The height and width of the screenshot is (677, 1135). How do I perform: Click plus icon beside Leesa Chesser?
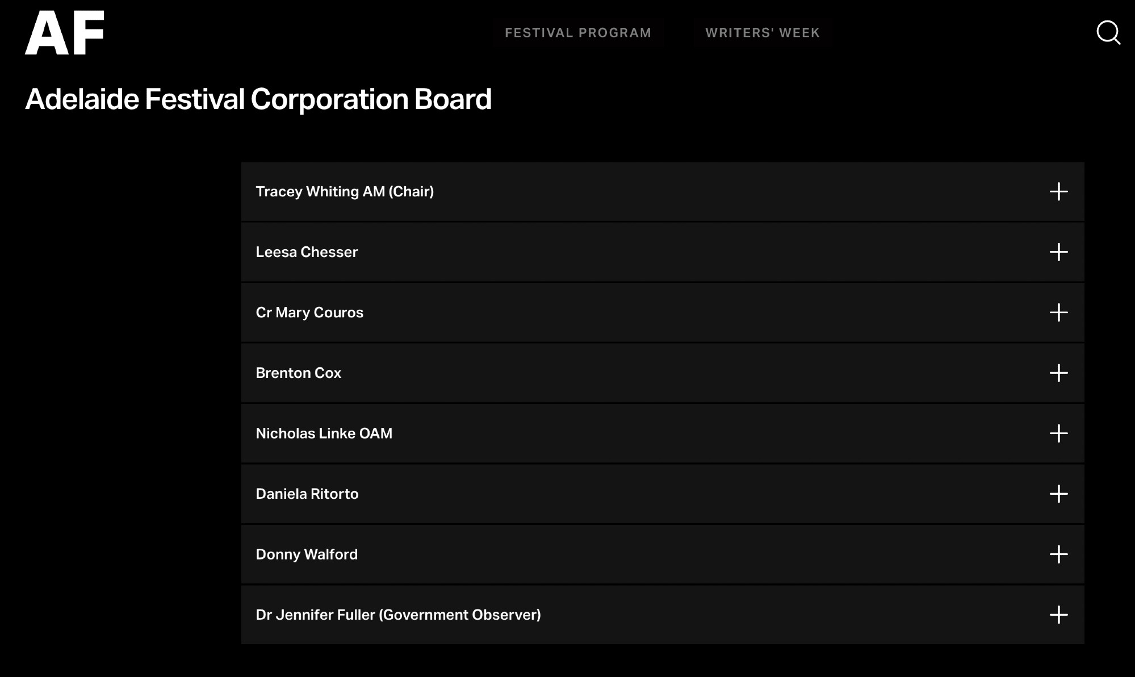[x=1058, y=252]
